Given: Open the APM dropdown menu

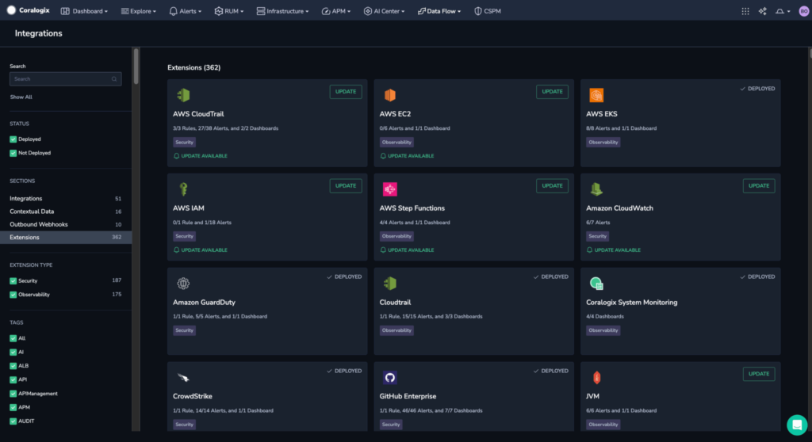Looking at the screenshot, I should tap(336, 11).
